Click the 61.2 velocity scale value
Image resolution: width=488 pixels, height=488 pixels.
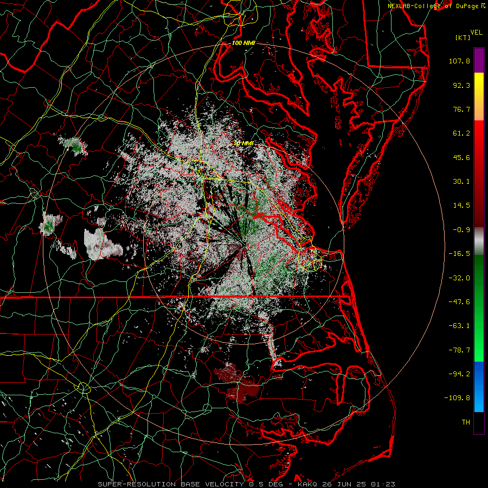(461, 133)
